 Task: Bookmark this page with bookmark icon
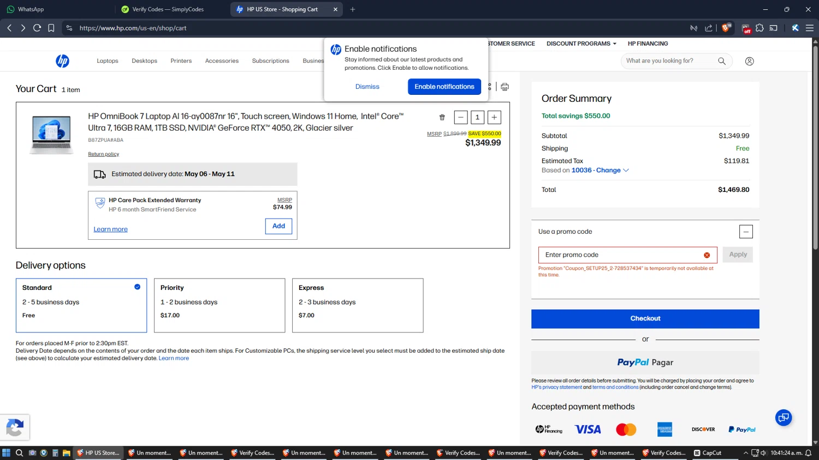coord(51,28)
